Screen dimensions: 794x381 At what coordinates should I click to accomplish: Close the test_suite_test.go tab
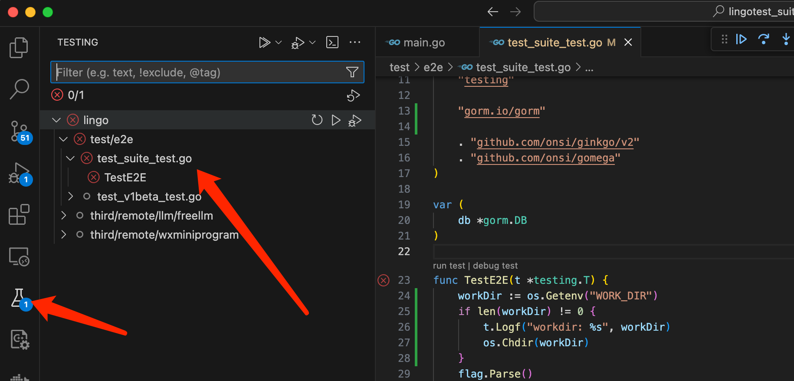628,43
